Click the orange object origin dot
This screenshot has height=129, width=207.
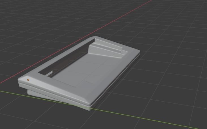point(28,80)
